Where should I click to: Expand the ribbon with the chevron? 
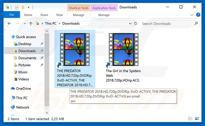[192, 15]
